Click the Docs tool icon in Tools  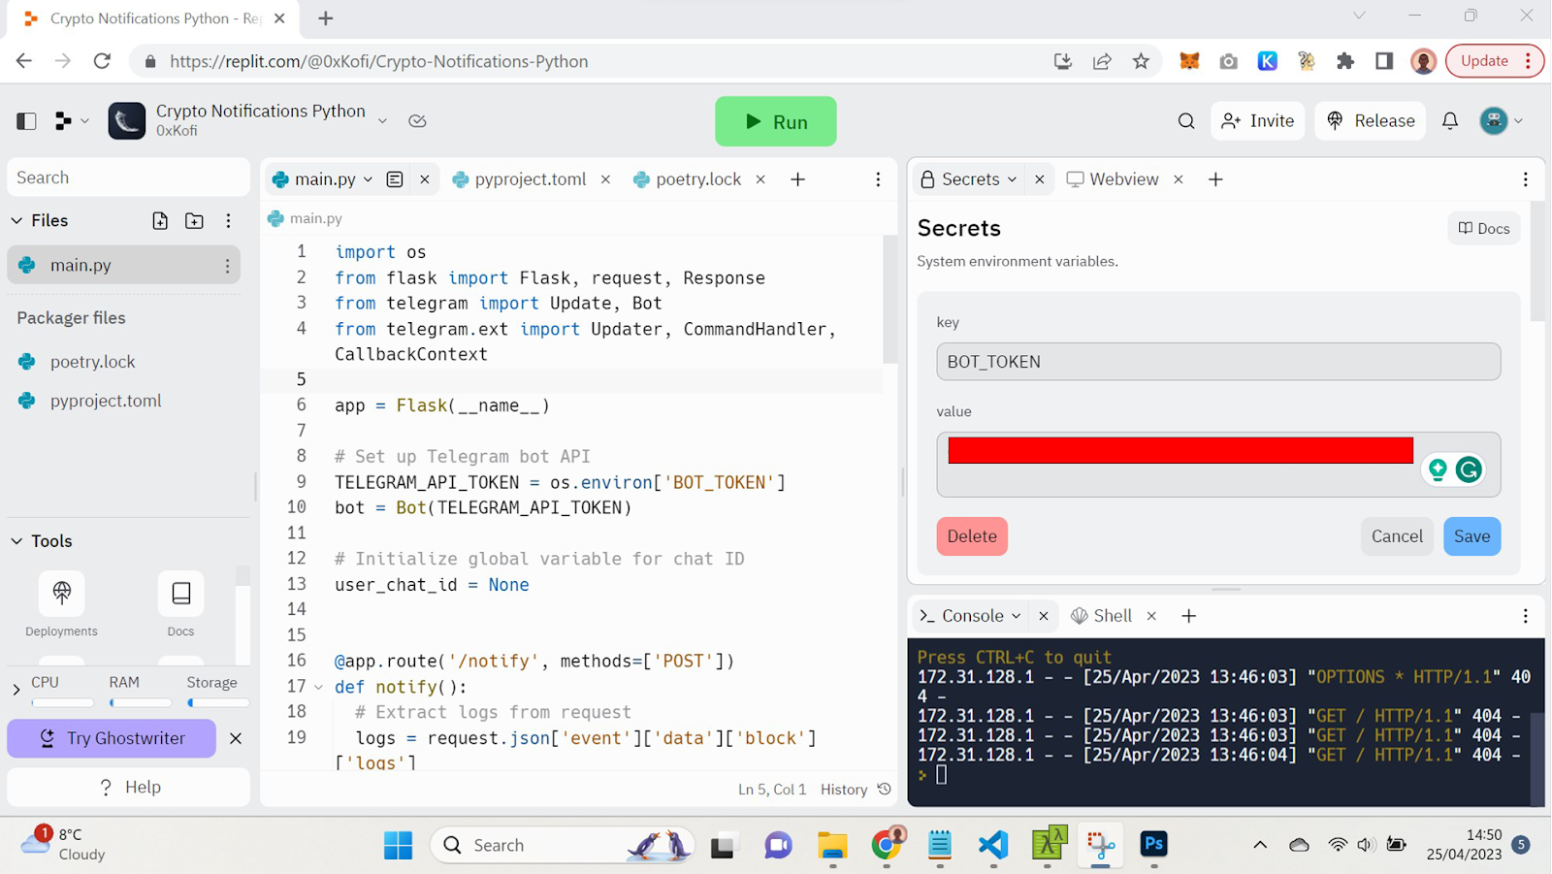pos(180,594)
